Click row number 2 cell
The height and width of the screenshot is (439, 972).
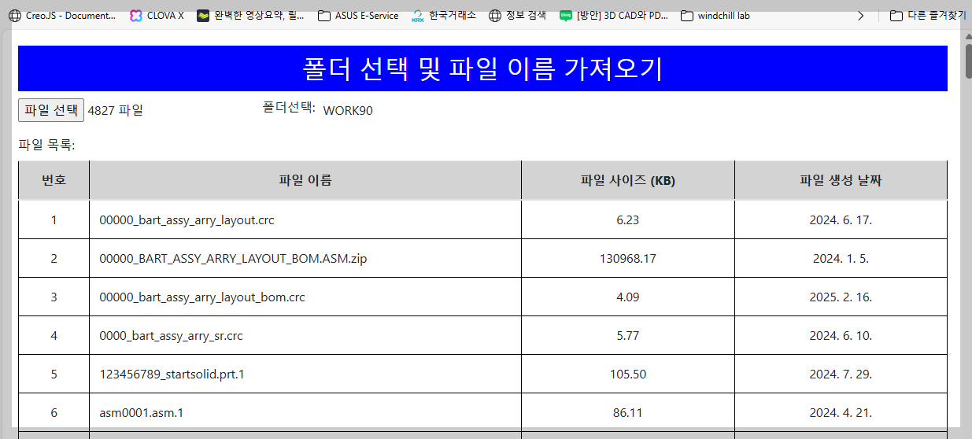[54, 259]
